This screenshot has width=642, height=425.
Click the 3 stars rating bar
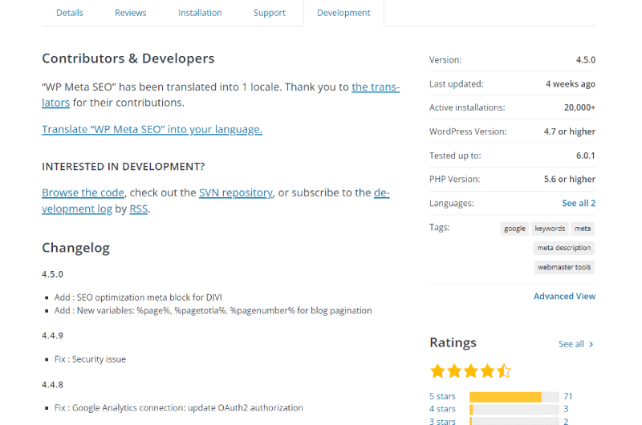click(514, 421)
